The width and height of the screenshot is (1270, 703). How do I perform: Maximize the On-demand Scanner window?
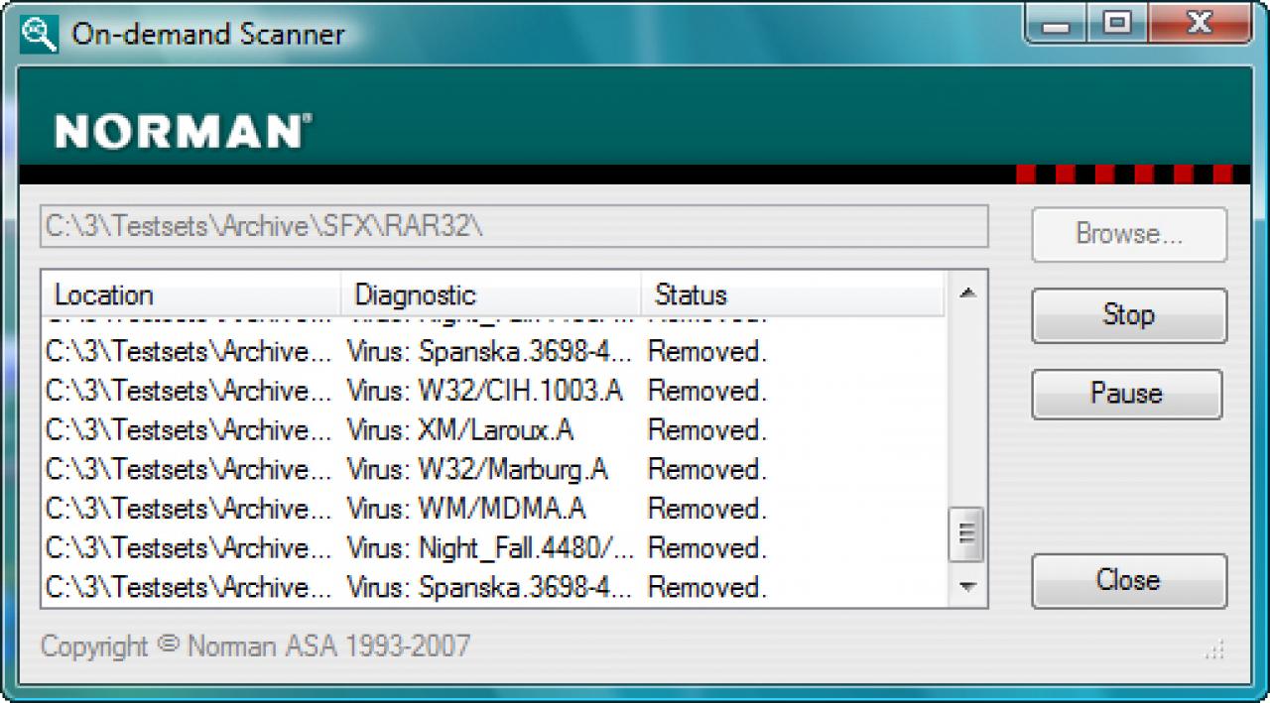click(x=1119, y=25)
